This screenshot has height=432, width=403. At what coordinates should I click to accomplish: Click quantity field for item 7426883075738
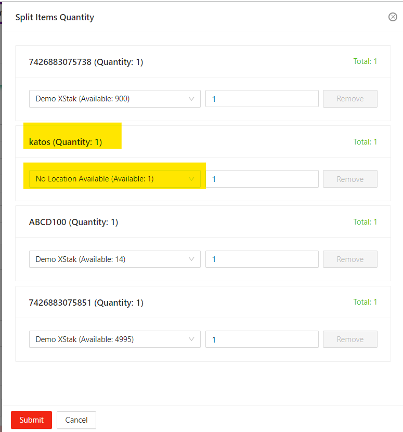tap(262, 99)
